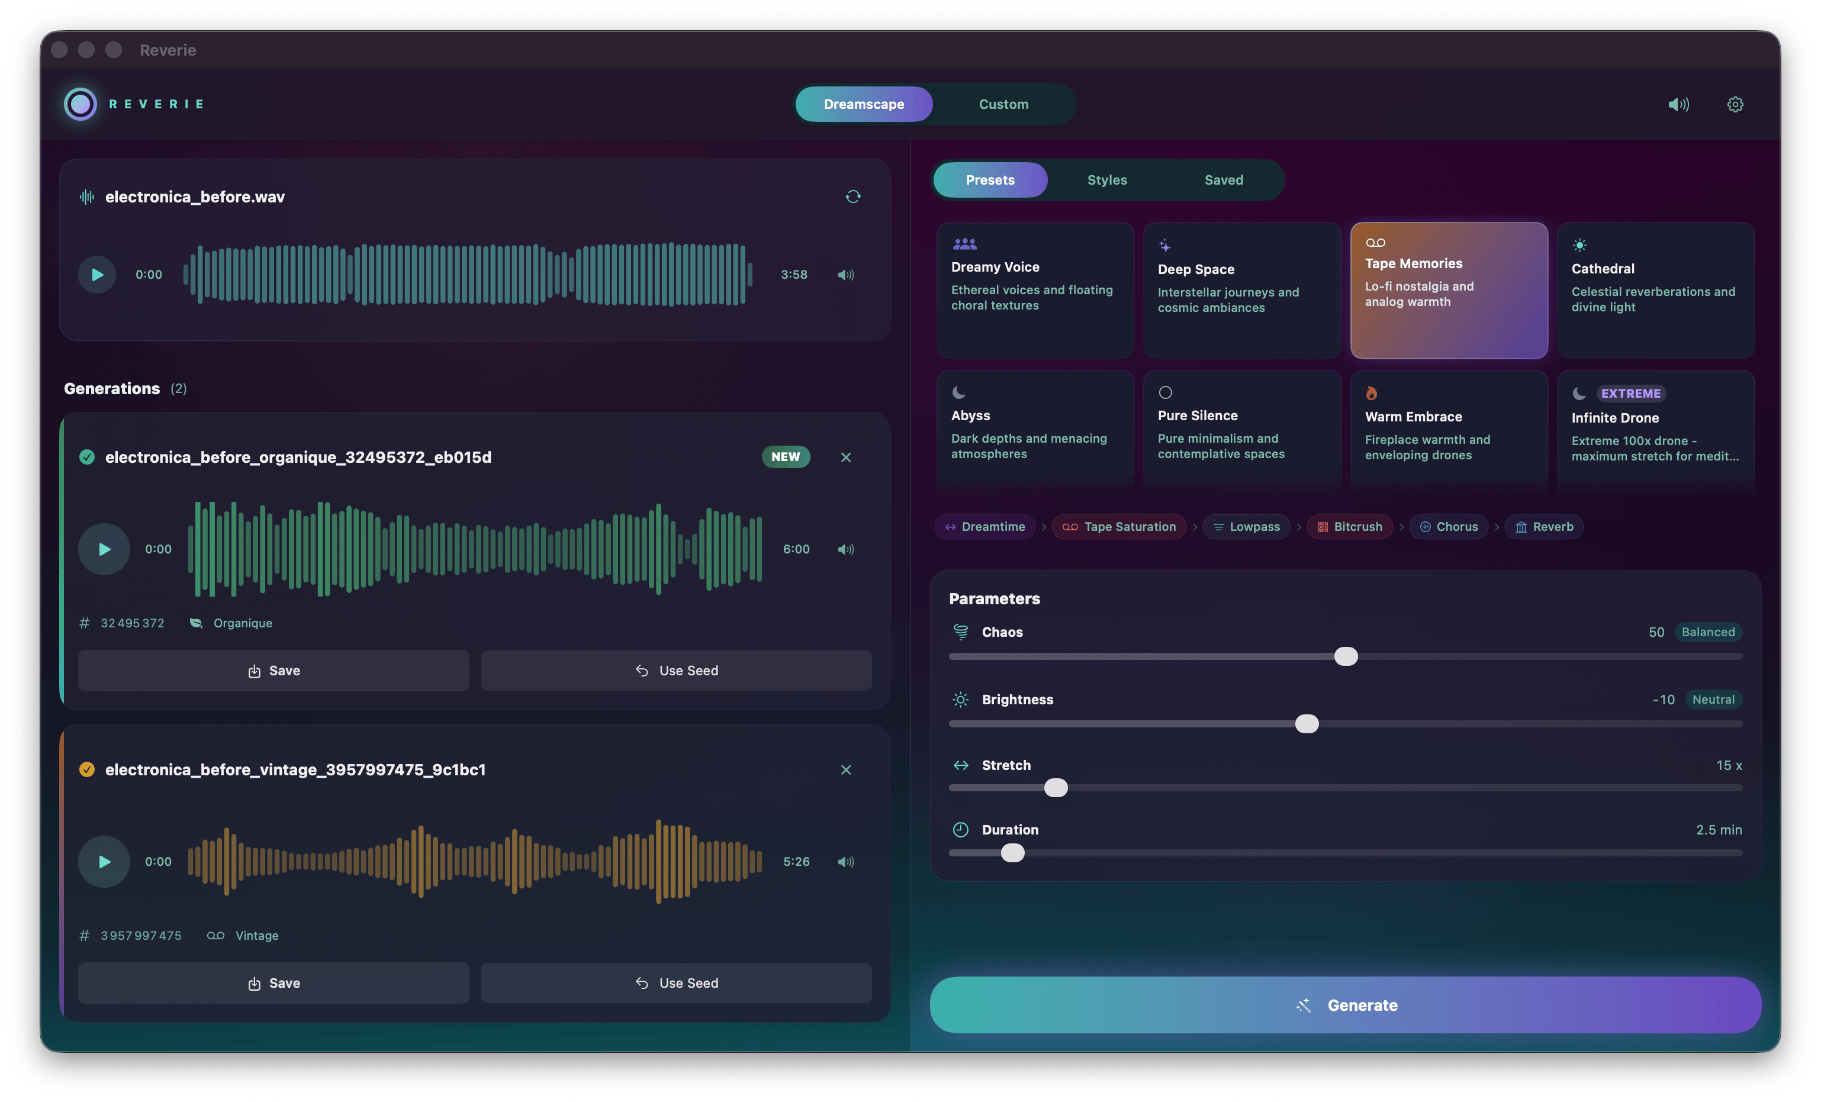Mute volume of organique generation
The image size is (1821, 1102).
coord(845,549)
